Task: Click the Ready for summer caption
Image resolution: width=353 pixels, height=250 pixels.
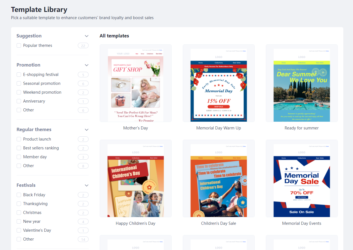Action: pyautogui.click(x=302, y=128)
